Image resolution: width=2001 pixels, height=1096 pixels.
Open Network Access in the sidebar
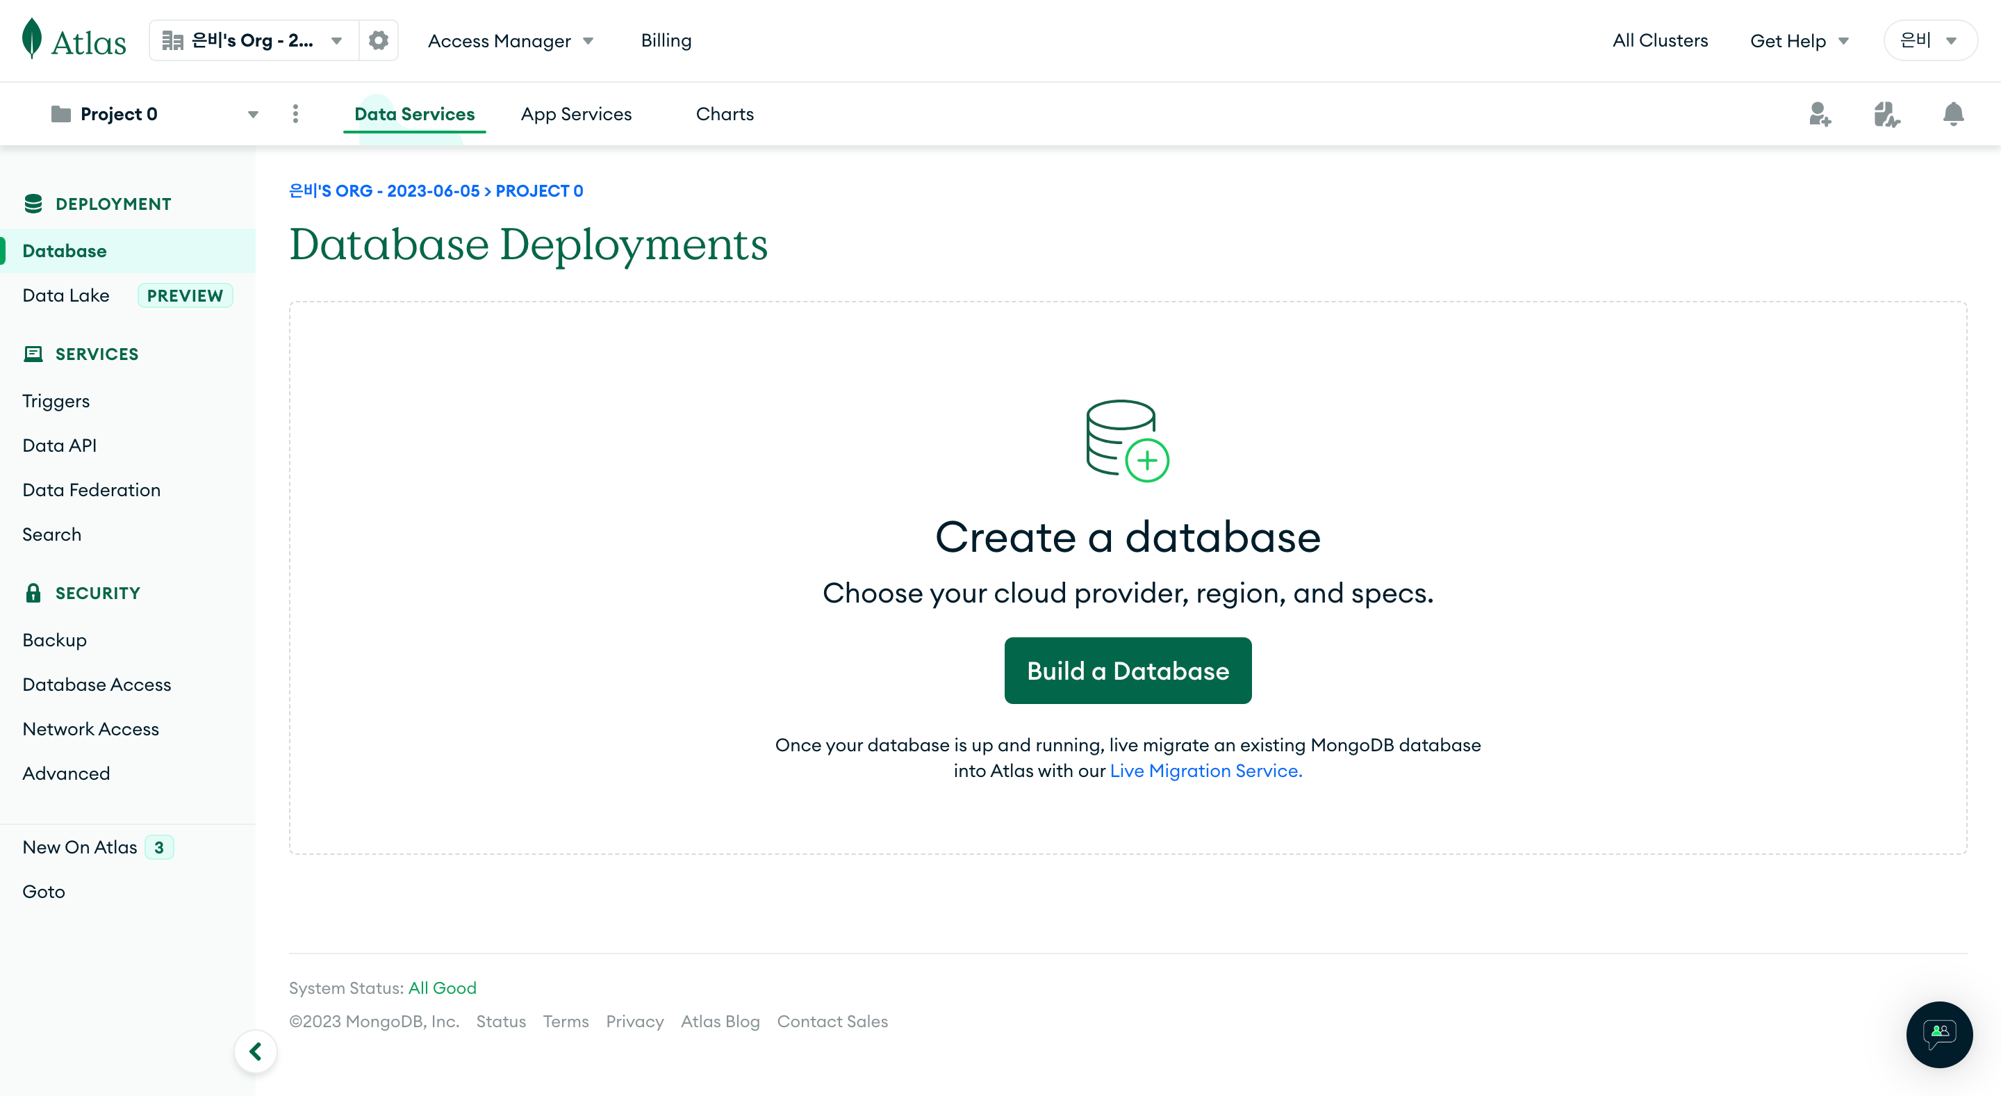90,728
